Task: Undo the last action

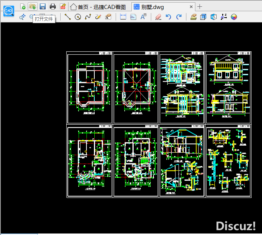Action: 168,17
